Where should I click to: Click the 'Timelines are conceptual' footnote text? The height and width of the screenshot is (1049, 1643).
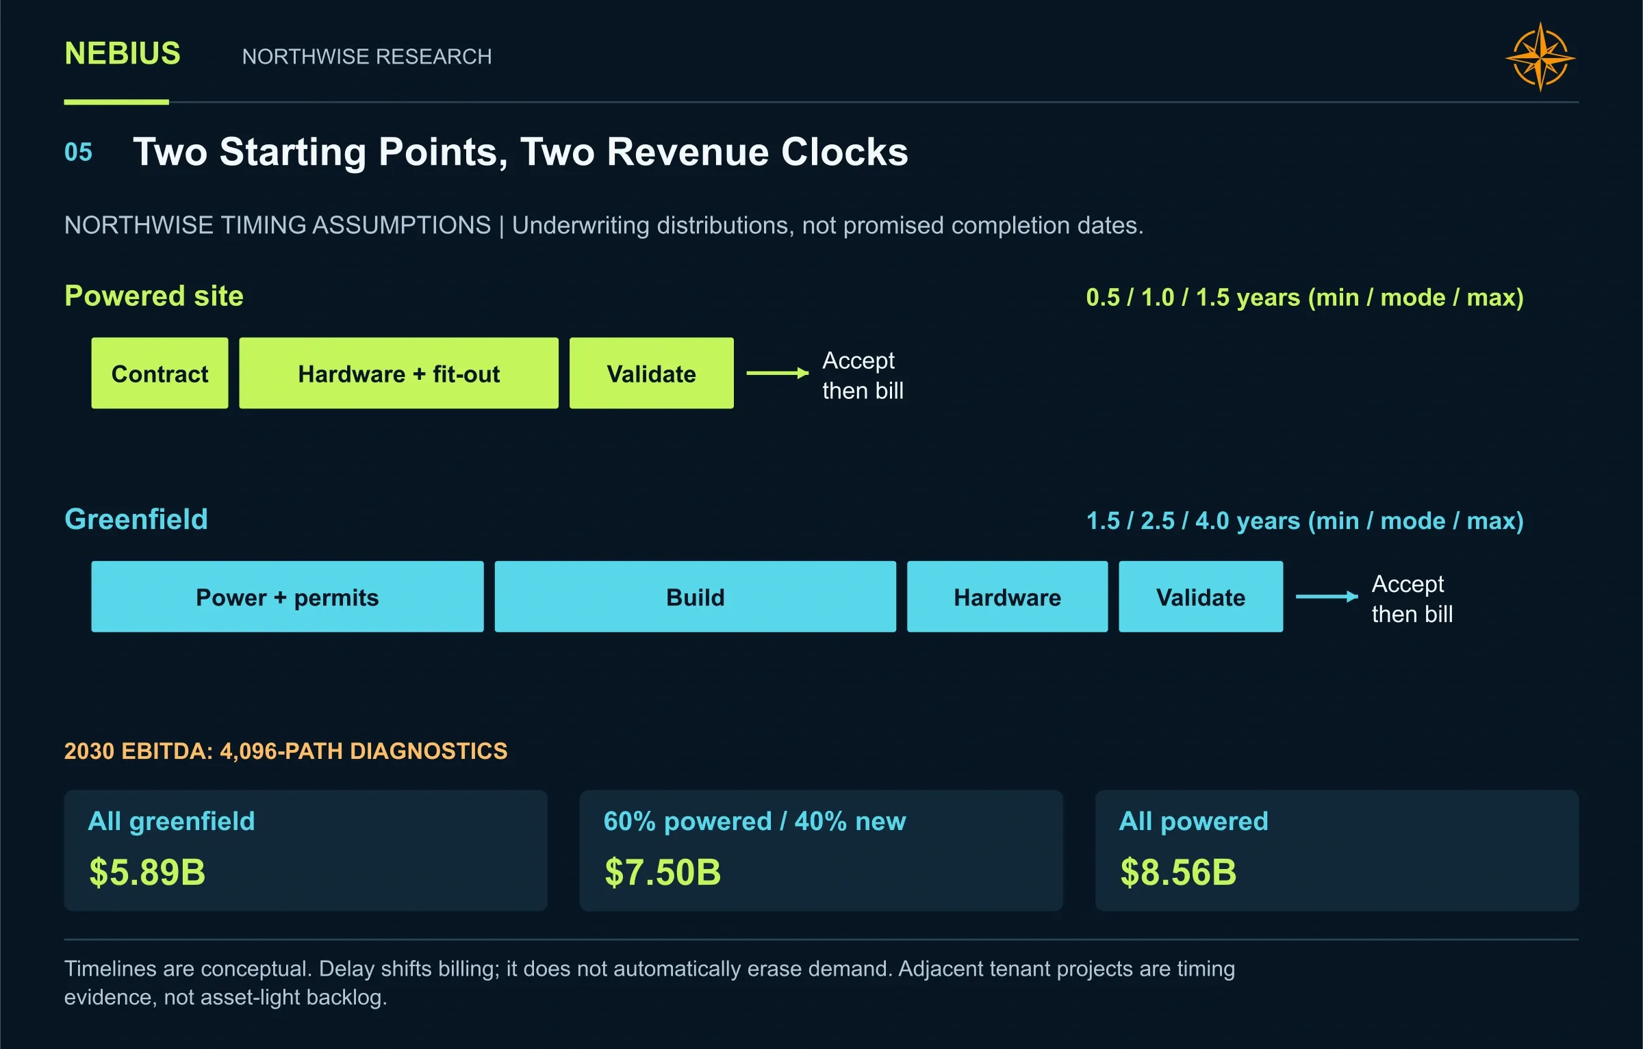coord(650,983)
